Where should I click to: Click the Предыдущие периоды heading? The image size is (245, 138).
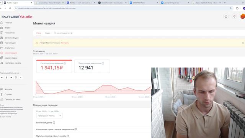(x=45, y=105)
